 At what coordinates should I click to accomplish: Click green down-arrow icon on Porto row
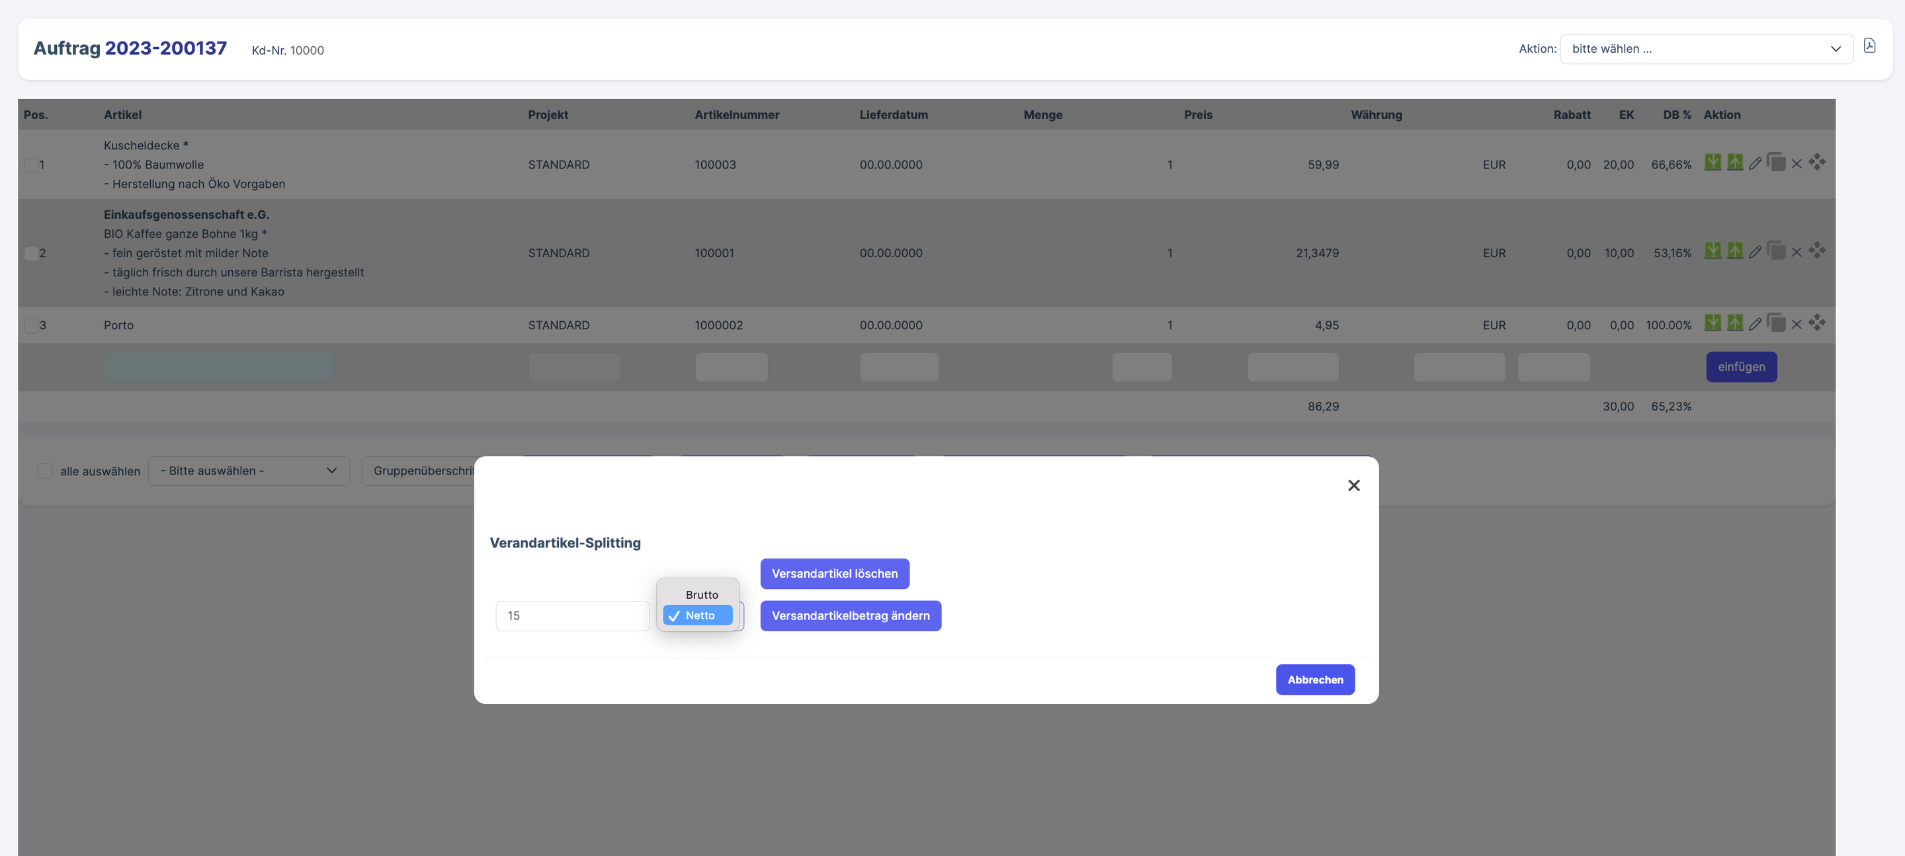1712,323
